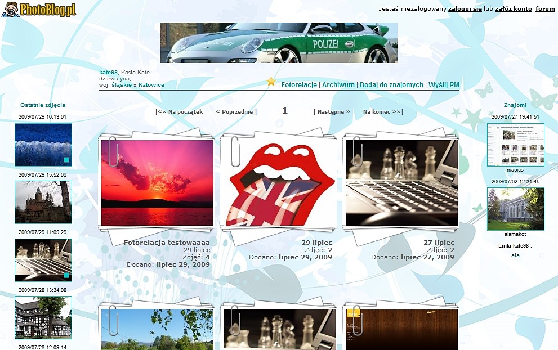Open the zaloguj się login link
The image size is (558, 350).
point(465,9)
